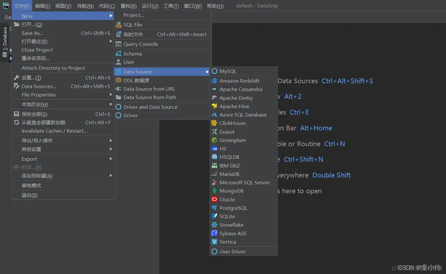Image resolution: width=446 pixels, height=274 pixels.
Task: Click the MySQL data source icon
Action: [214, 71]
